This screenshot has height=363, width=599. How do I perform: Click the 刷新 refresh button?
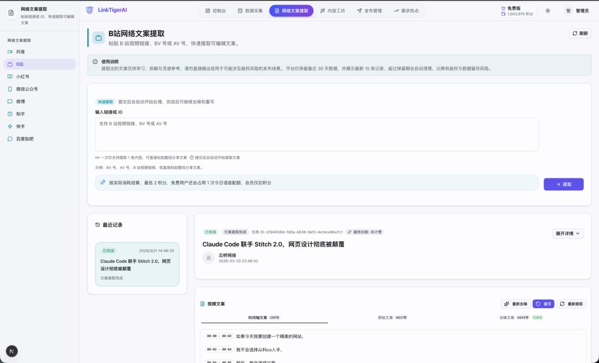pyautogui.click(x=580, y=33)
